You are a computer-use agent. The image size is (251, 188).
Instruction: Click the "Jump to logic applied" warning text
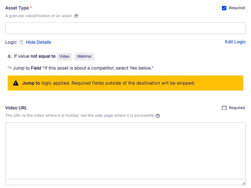(109, 83)
